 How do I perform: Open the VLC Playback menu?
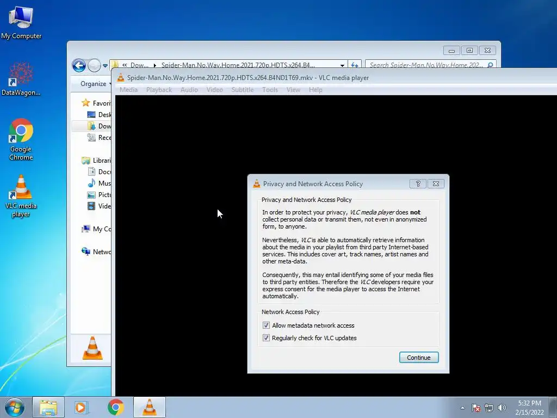159,90
